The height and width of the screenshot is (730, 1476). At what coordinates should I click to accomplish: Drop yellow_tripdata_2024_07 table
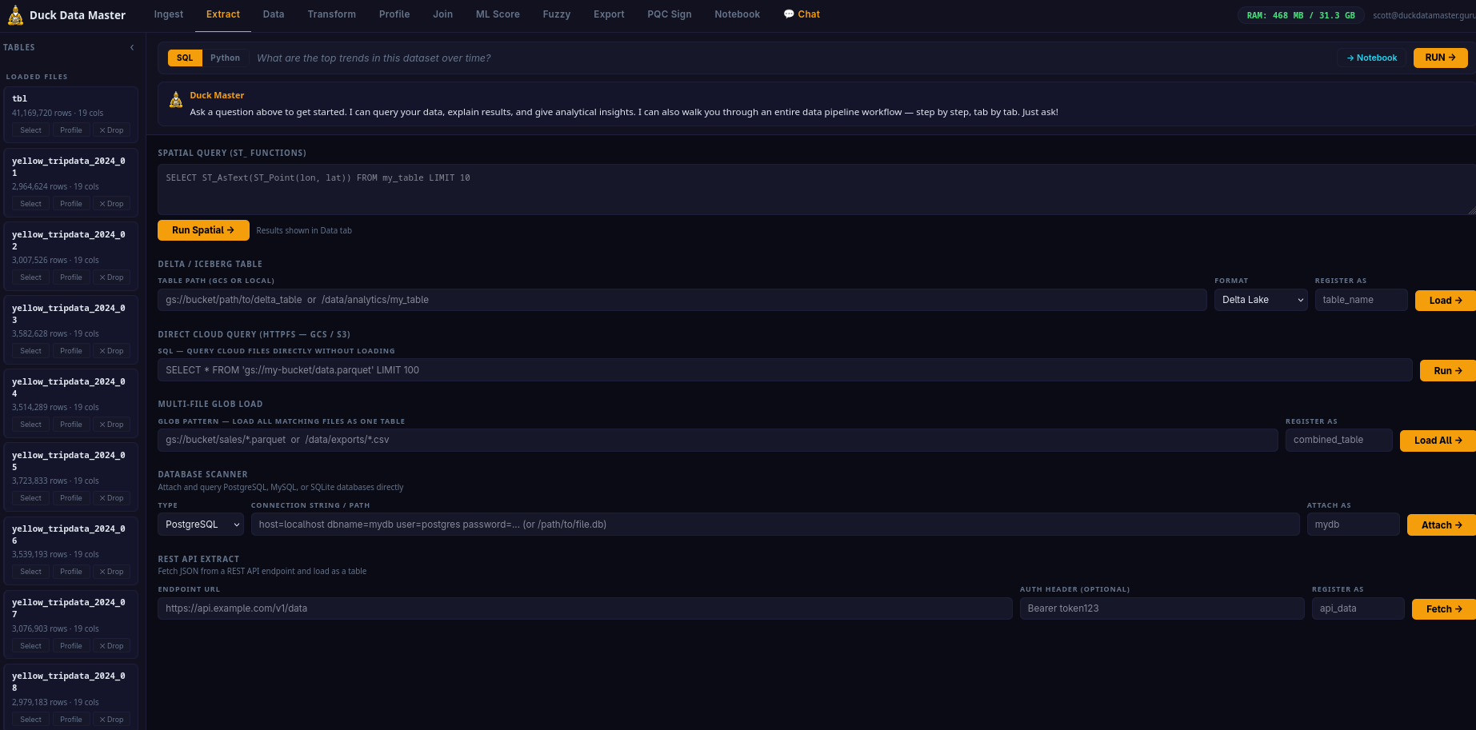coord(111,646)
